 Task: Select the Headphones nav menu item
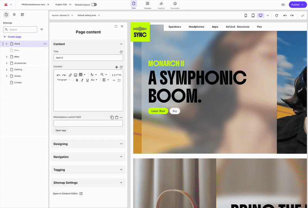point(196,27)
